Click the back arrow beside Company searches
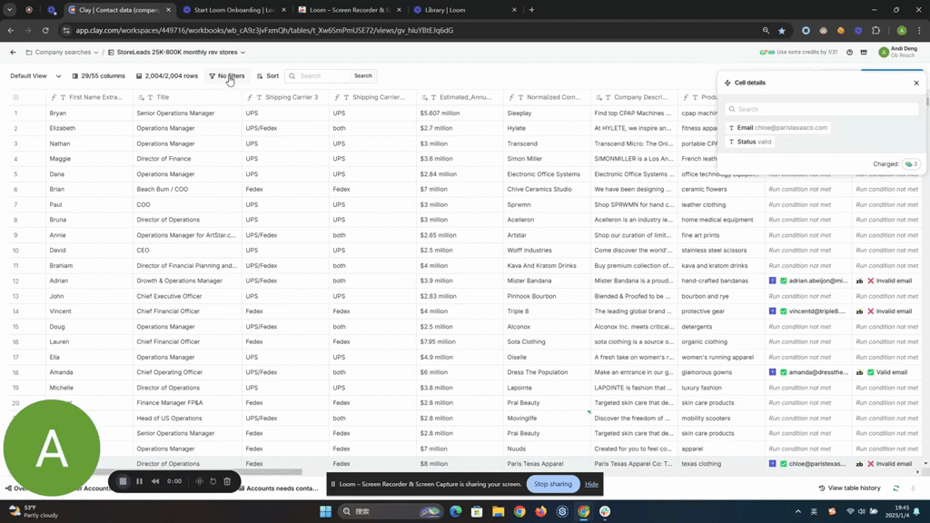 pyautogui.click(x=13, y=53)
